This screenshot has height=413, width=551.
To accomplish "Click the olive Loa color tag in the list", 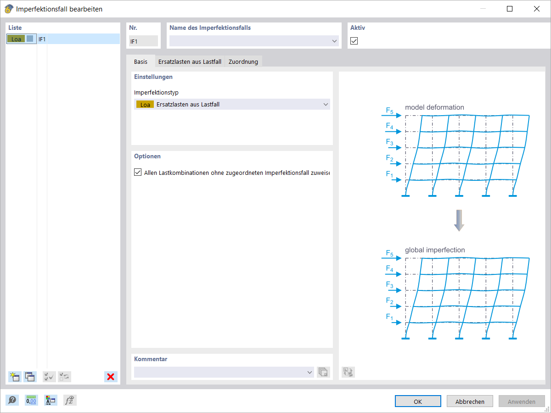I will tap(16, 39).
